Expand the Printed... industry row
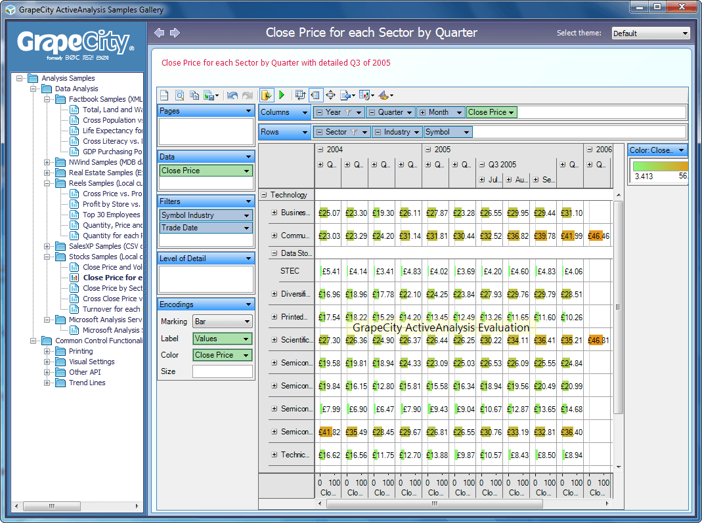The image size is (702, 523). [274, 317]
